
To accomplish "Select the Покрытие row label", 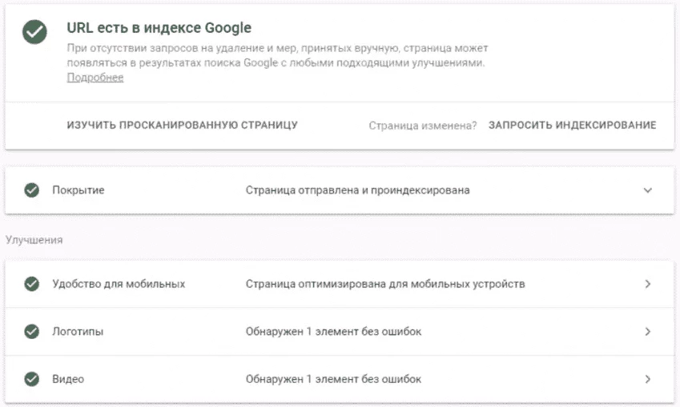I will (x=78, y=190).
